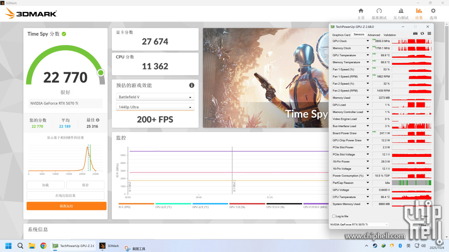Image resolution: width=449 pixels, height=252 pixels.
Task: Click the Load (加载) button
Action: (45, 185)
